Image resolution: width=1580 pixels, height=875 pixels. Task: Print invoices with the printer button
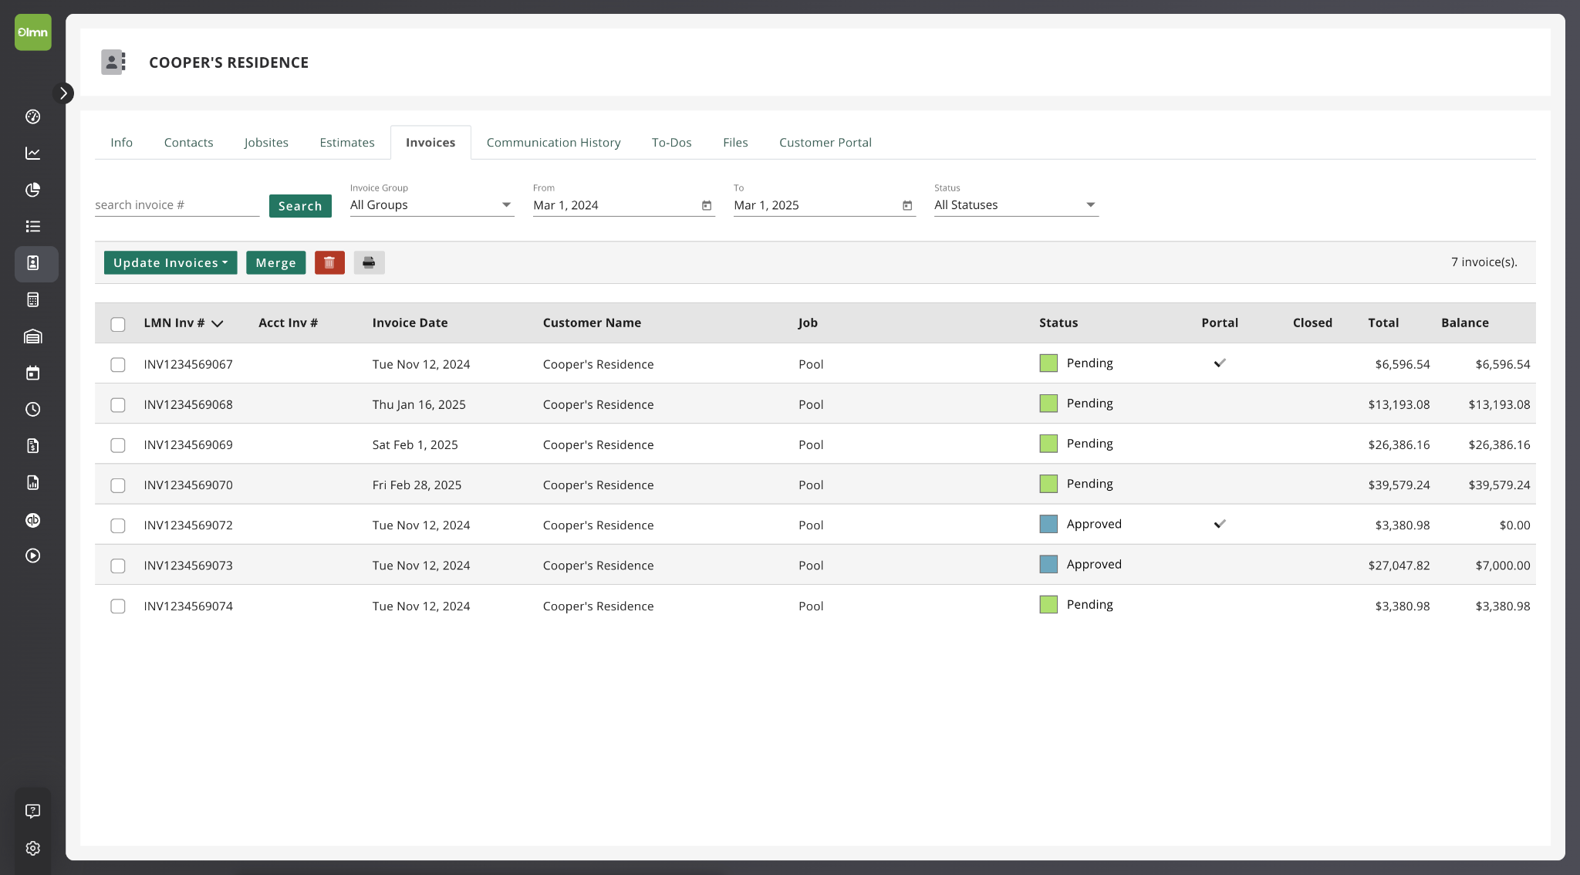[x=369, y=262]
